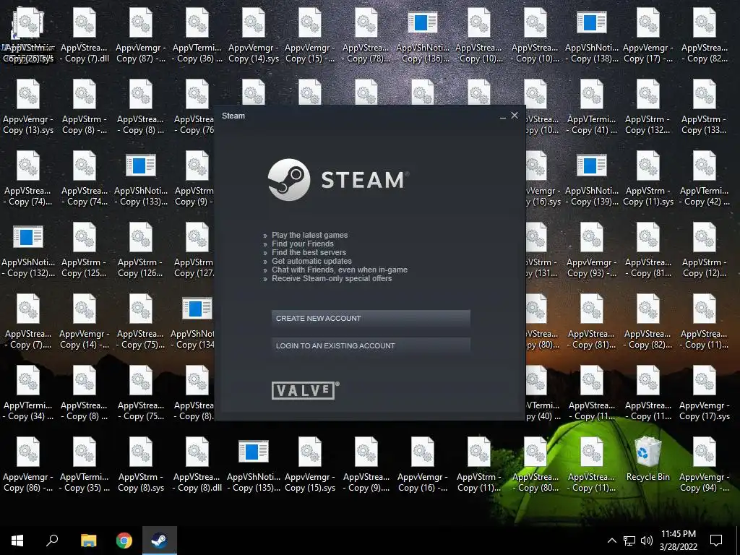Select AppvVemgr Copy (15).sys desktop file
740x555 pixels.
tap(310, 465)
